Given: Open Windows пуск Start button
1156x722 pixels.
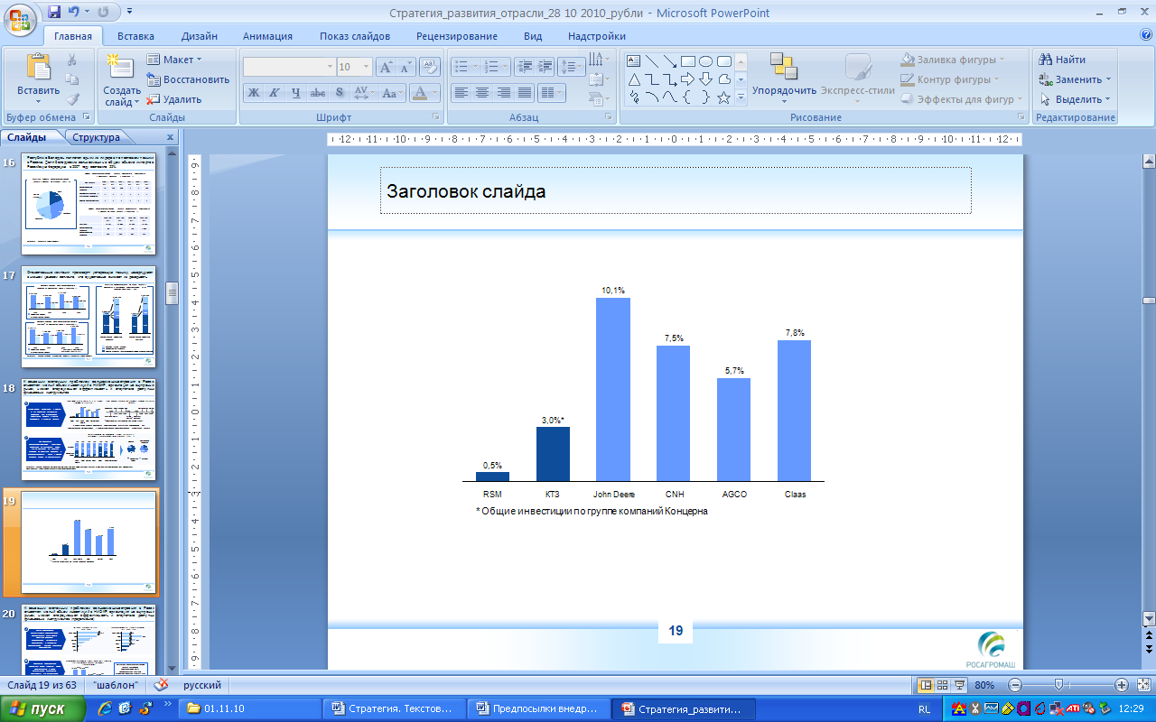Looking at the screenshot, I should click(x=43, y=708).
